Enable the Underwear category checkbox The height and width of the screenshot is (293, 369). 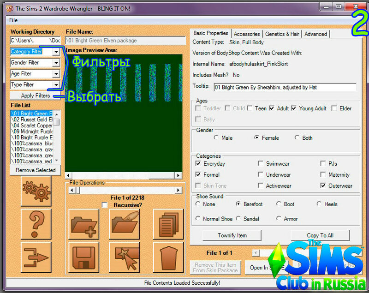[261, 174]
